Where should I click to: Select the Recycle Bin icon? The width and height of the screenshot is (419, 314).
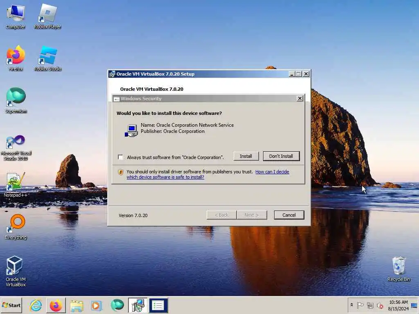pos(399,269)
